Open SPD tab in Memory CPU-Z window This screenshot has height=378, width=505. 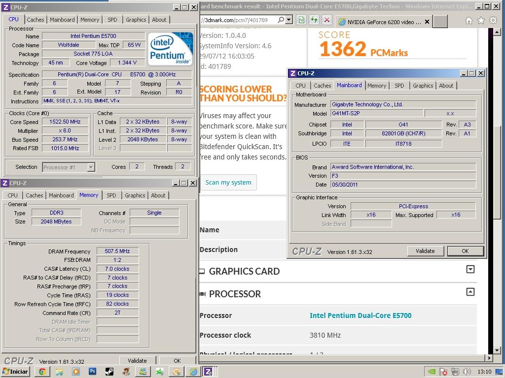tap(111, 195)
